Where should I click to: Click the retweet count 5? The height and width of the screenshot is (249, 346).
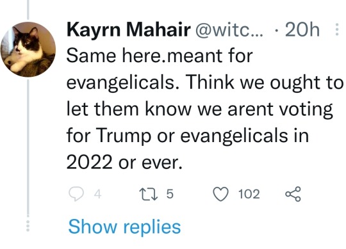coord(170,194)
